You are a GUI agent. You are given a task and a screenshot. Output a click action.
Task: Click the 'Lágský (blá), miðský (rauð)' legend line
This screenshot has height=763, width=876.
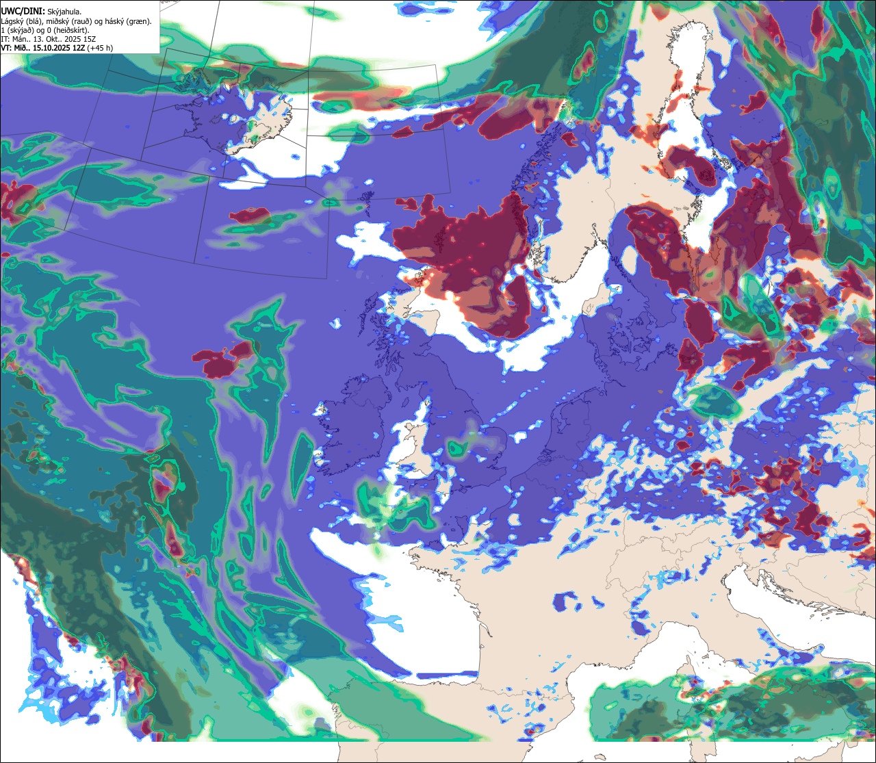click(76, 21)
